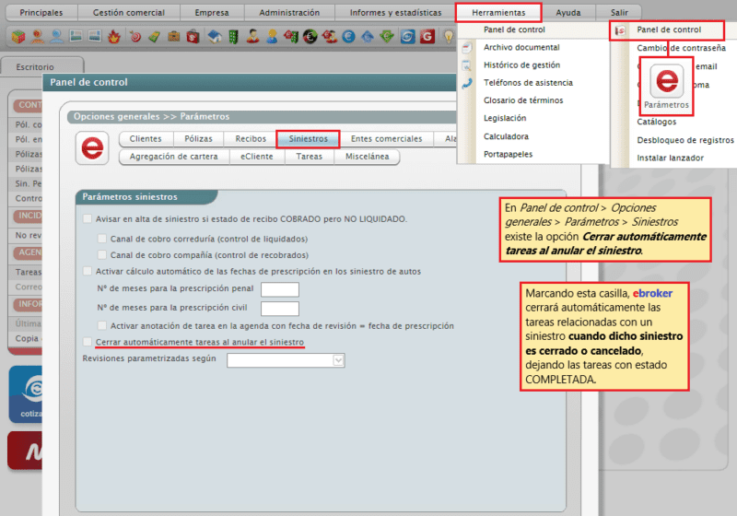The image size is (737, 516).
Task: Switch to the Pólizas tab
Action: (x=198, y=139)
